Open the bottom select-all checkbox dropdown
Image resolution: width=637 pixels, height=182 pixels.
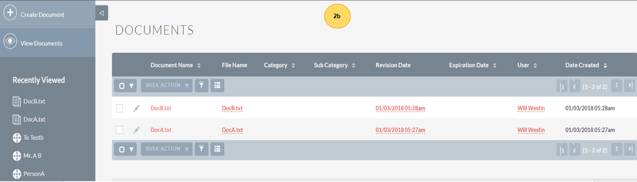(x=125, y=148)
